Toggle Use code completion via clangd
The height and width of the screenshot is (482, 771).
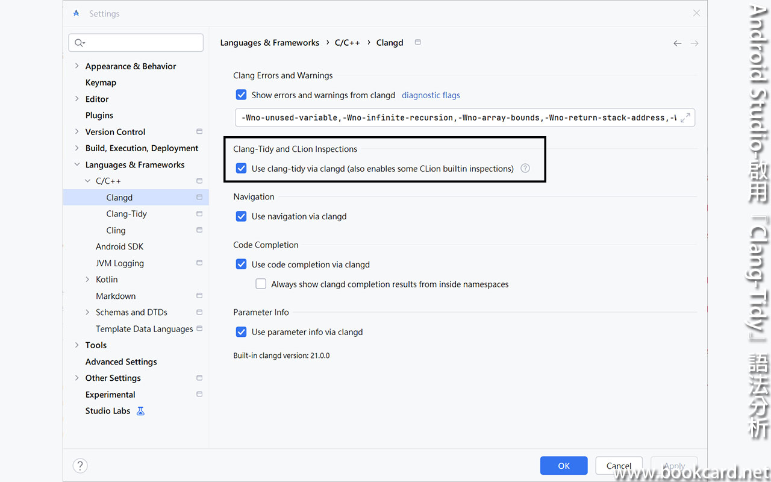tap(241, 264)
